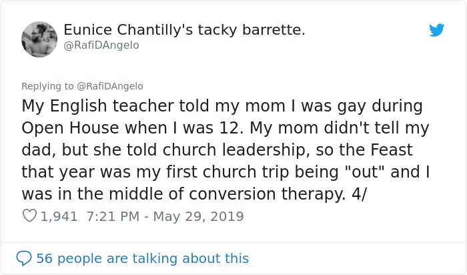This screenshot has width=467, height=275.
Task: Click the Twitter bird logo
Action: tap(436, 30)
